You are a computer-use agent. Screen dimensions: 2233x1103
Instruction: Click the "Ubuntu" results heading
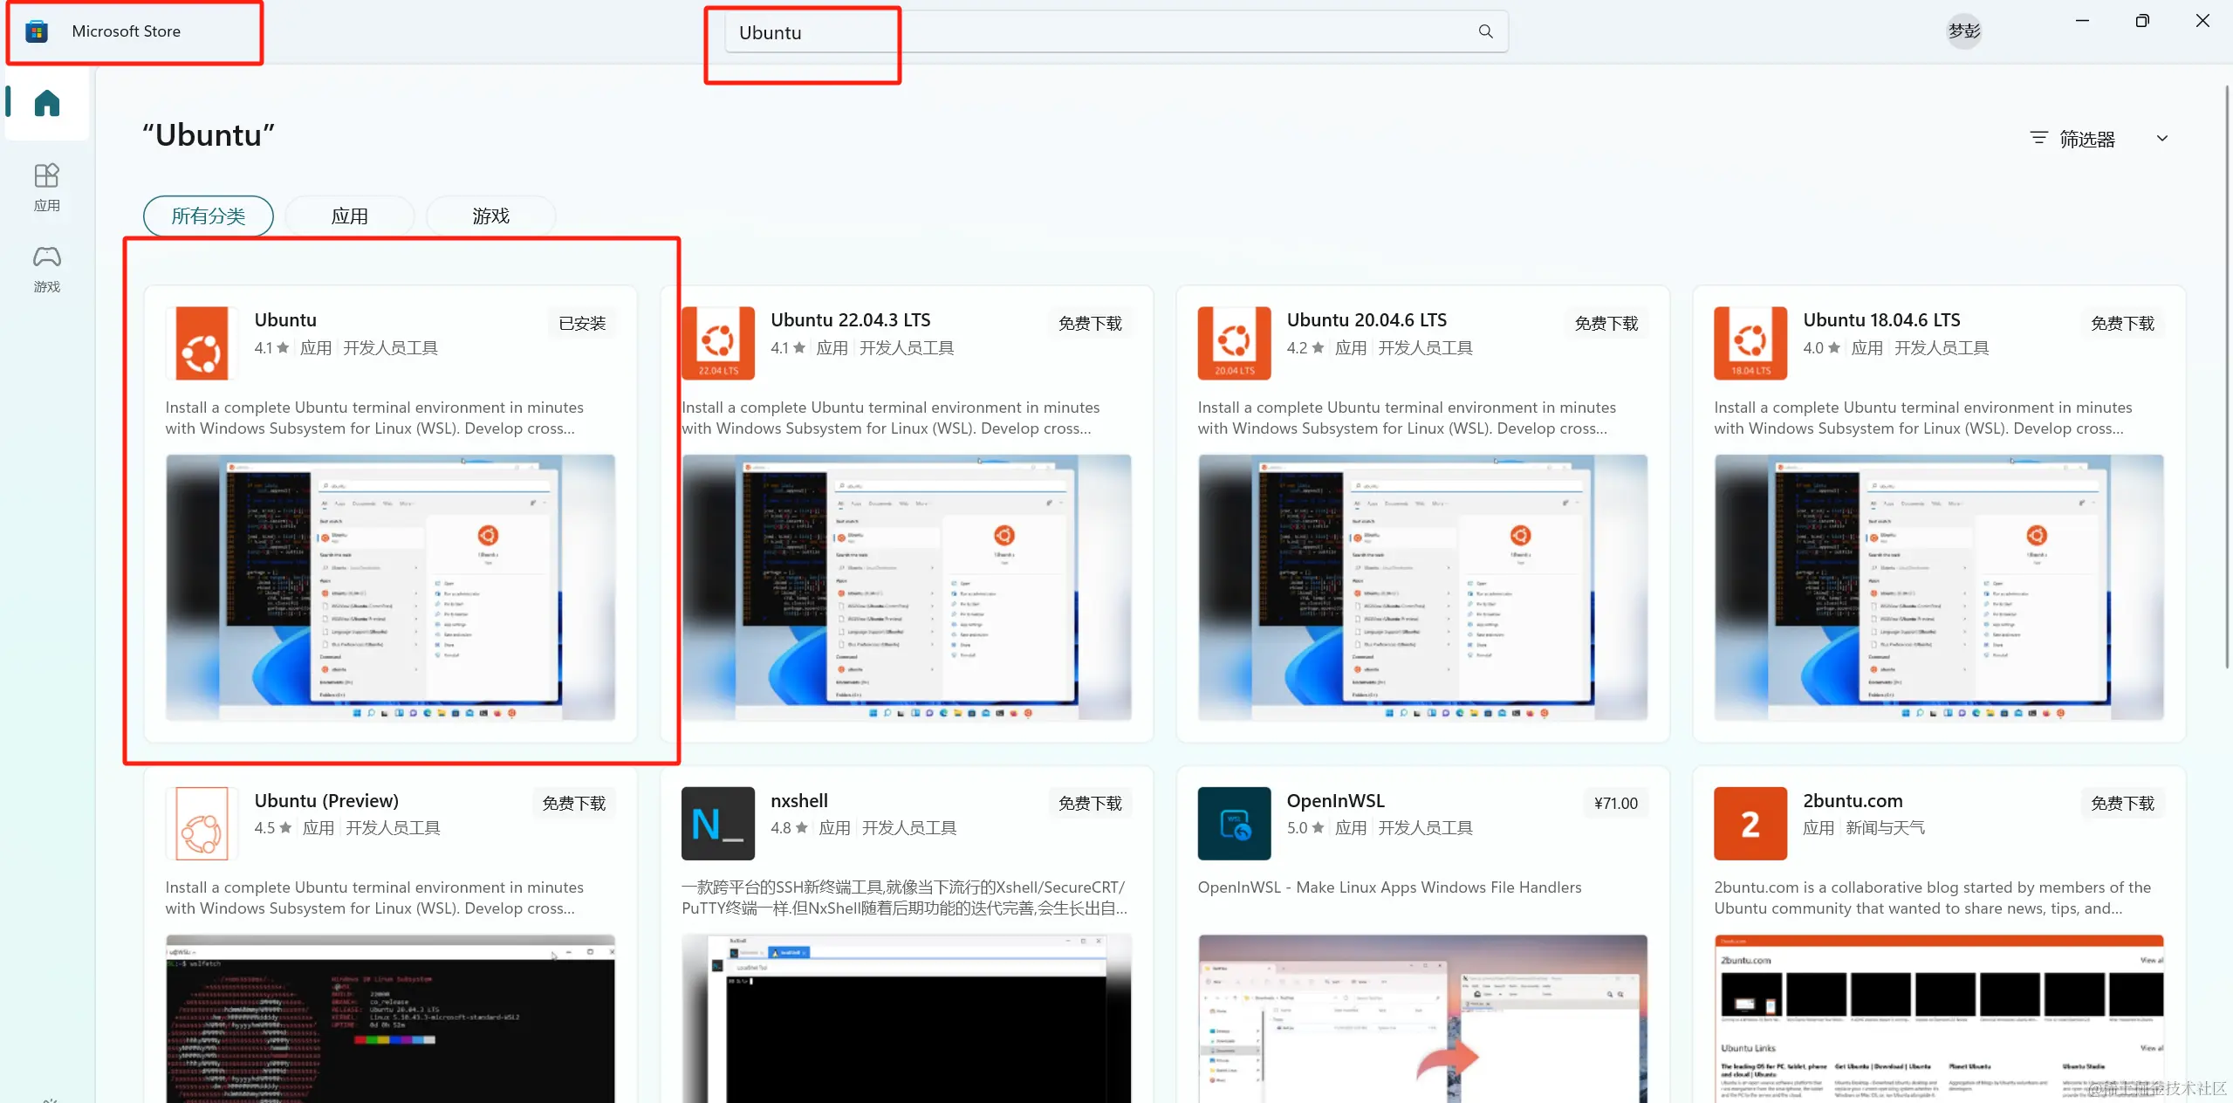209,135
